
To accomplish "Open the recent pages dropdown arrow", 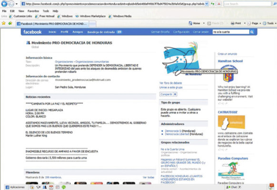I will click(17, 4).
